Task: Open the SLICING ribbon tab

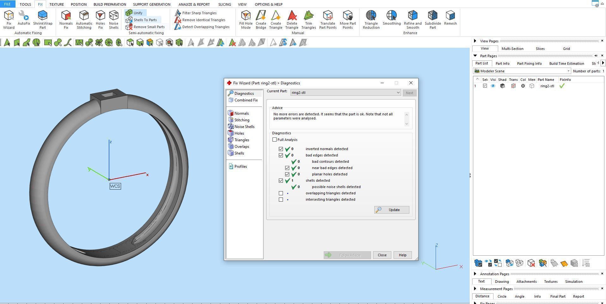Action: click(x=224, y=4)
